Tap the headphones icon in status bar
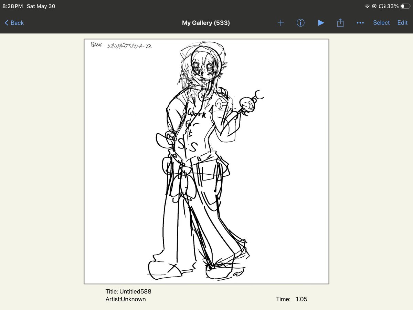 (381, 6)
